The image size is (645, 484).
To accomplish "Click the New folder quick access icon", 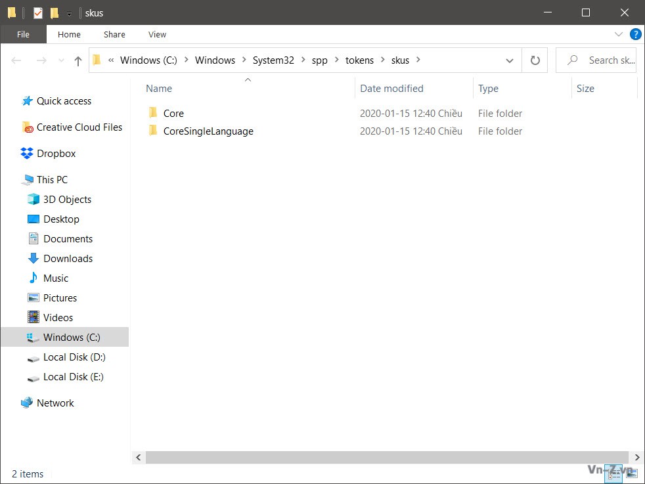I will (x=54, y=13).
